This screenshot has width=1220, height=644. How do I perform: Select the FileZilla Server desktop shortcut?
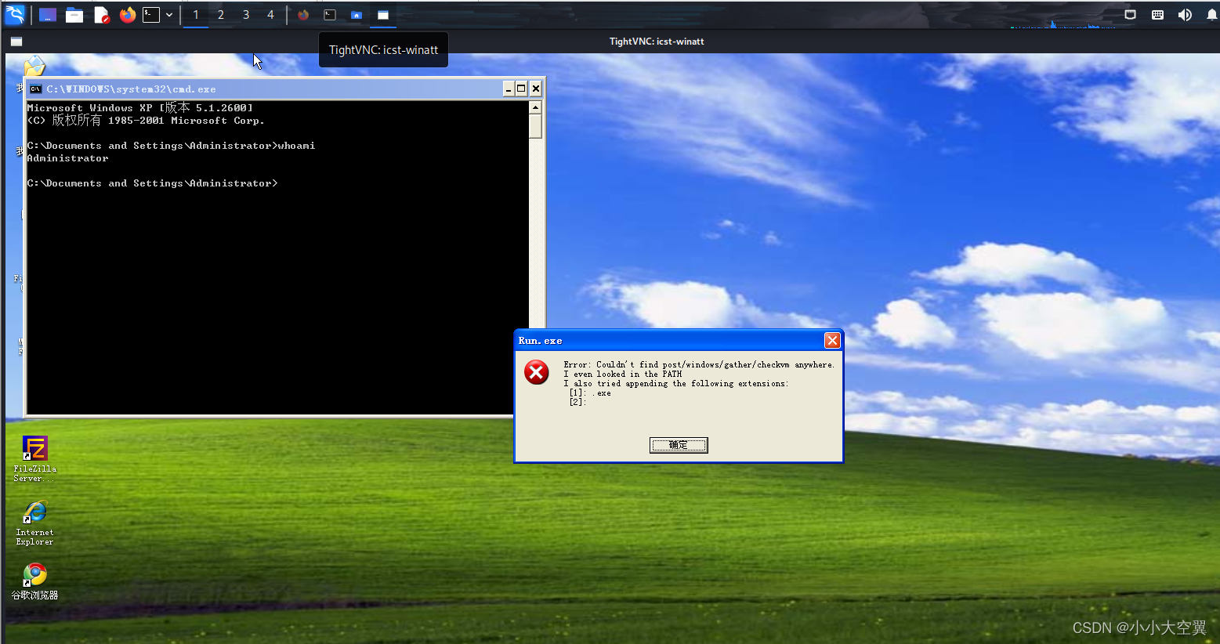coord(35,459)
